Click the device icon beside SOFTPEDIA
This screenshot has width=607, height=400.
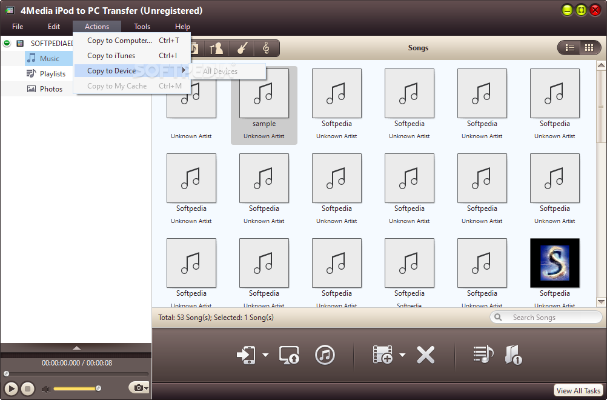(x=20, y=44)
